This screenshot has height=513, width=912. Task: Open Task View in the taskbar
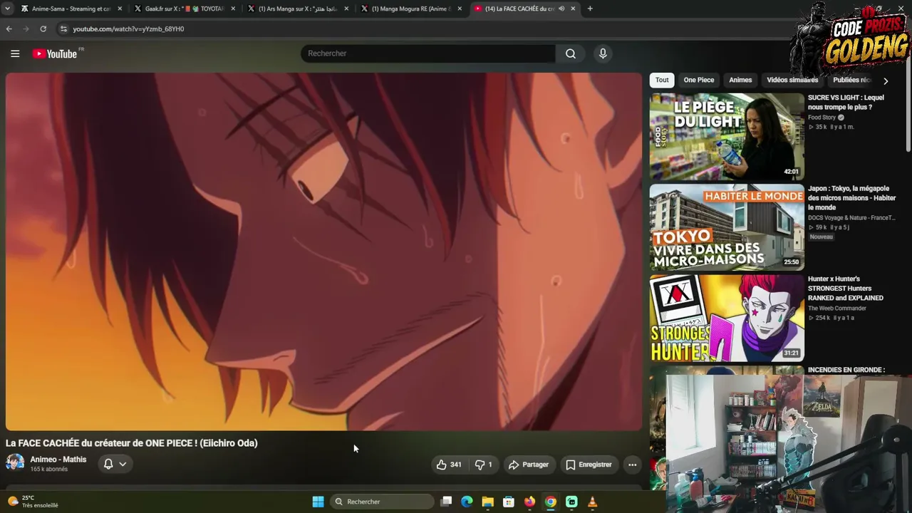pos(446,502)
